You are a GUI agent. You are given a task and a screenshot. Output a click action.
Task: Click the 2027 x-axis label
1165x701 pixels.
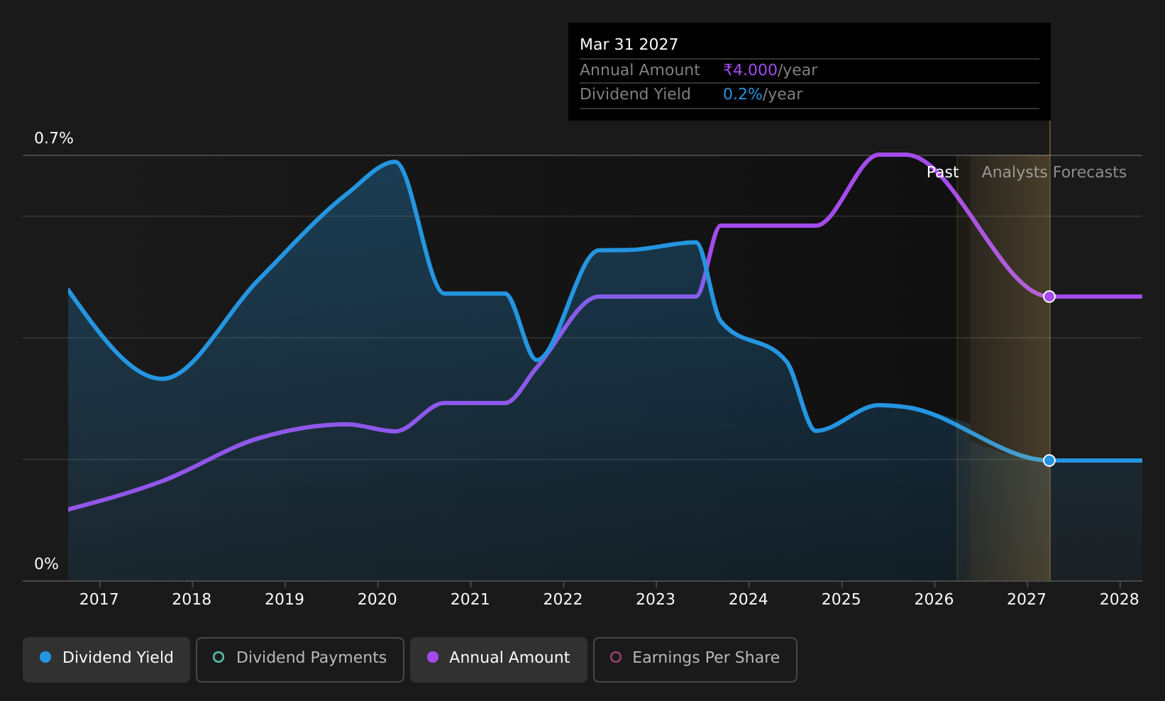[1027, 600]
